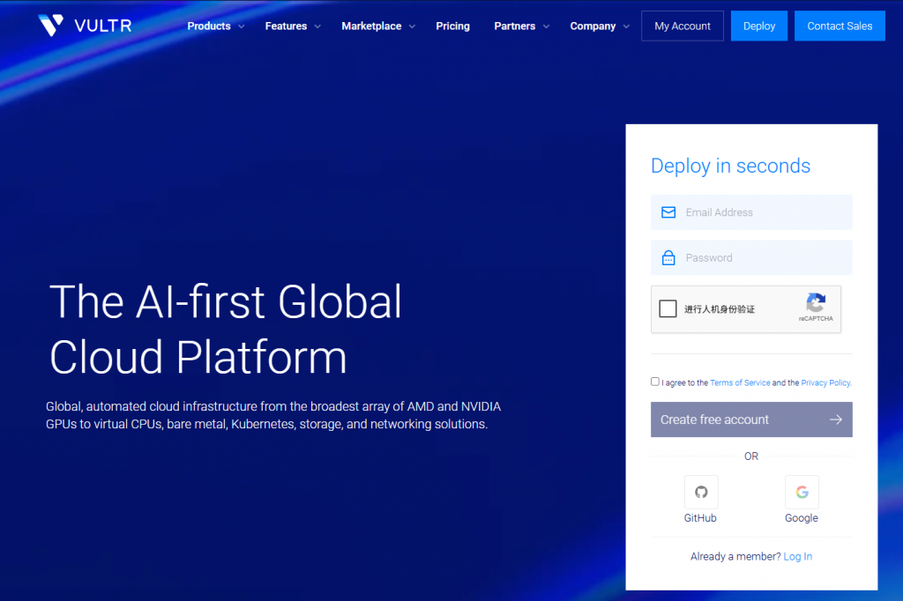
Task: Click the VULTR wordmark text
Action: (x=103, y=26)
